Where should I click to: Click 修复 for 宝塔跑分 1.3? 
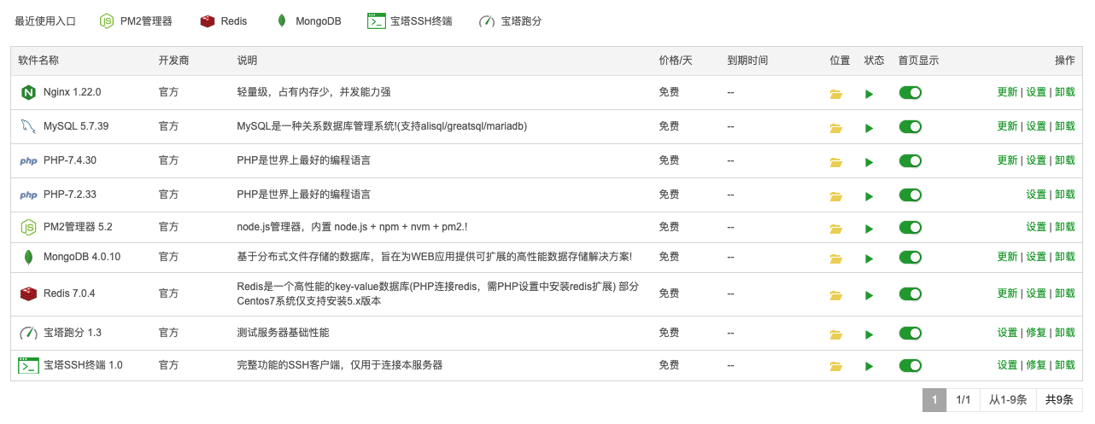coord(1036,333)
